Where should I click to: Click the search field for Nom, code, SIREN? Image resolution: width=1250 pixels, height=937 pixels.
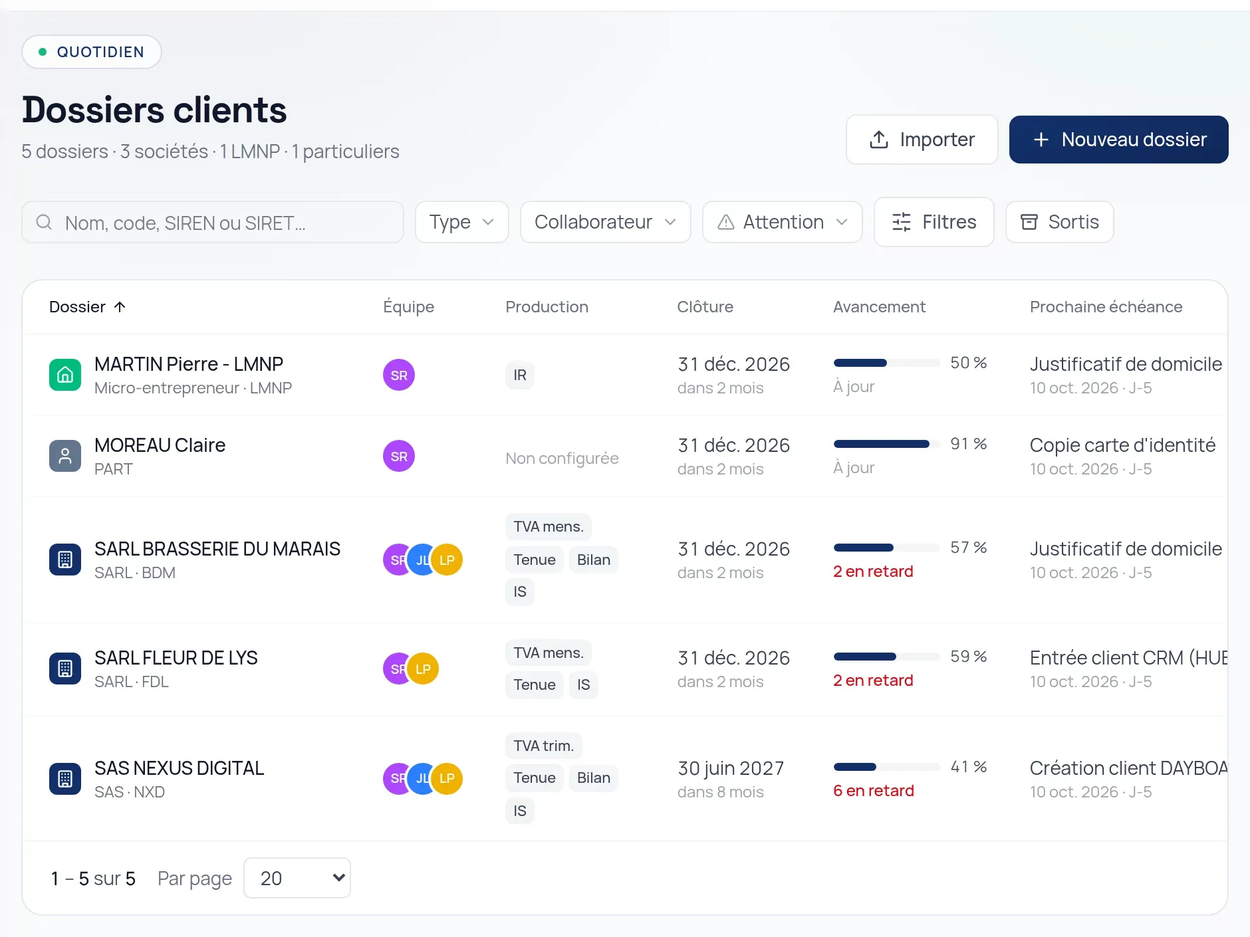(x=213, y=222)
